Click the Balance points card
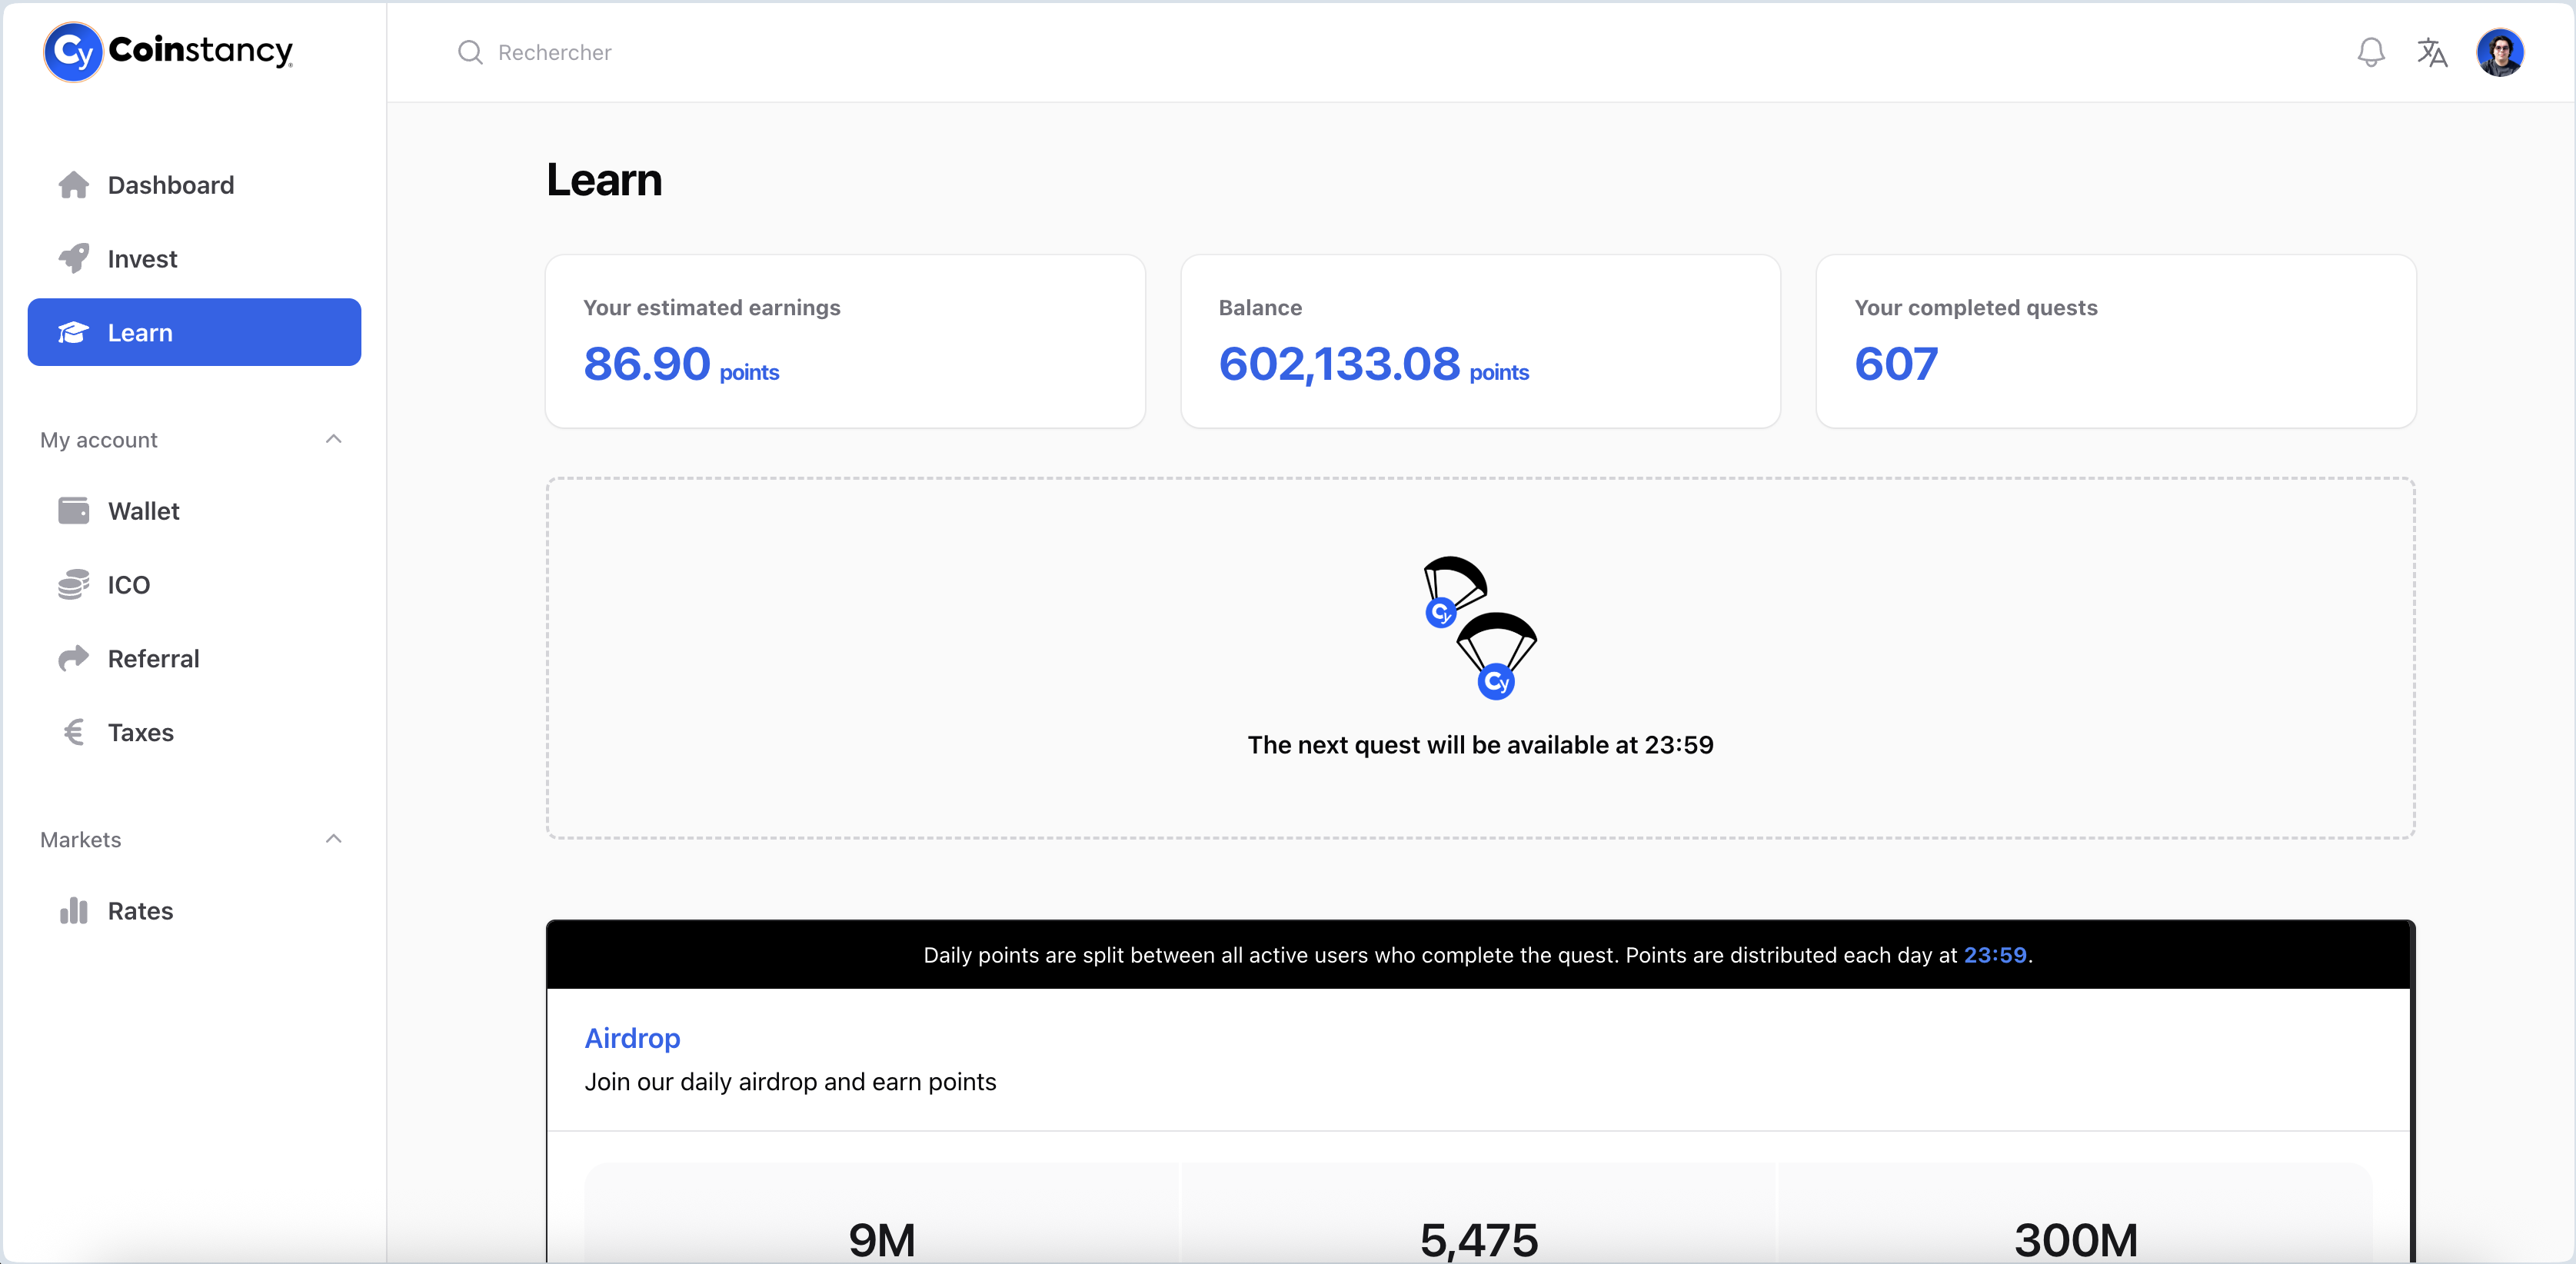2576x1264 pixels. [1480, 341]
